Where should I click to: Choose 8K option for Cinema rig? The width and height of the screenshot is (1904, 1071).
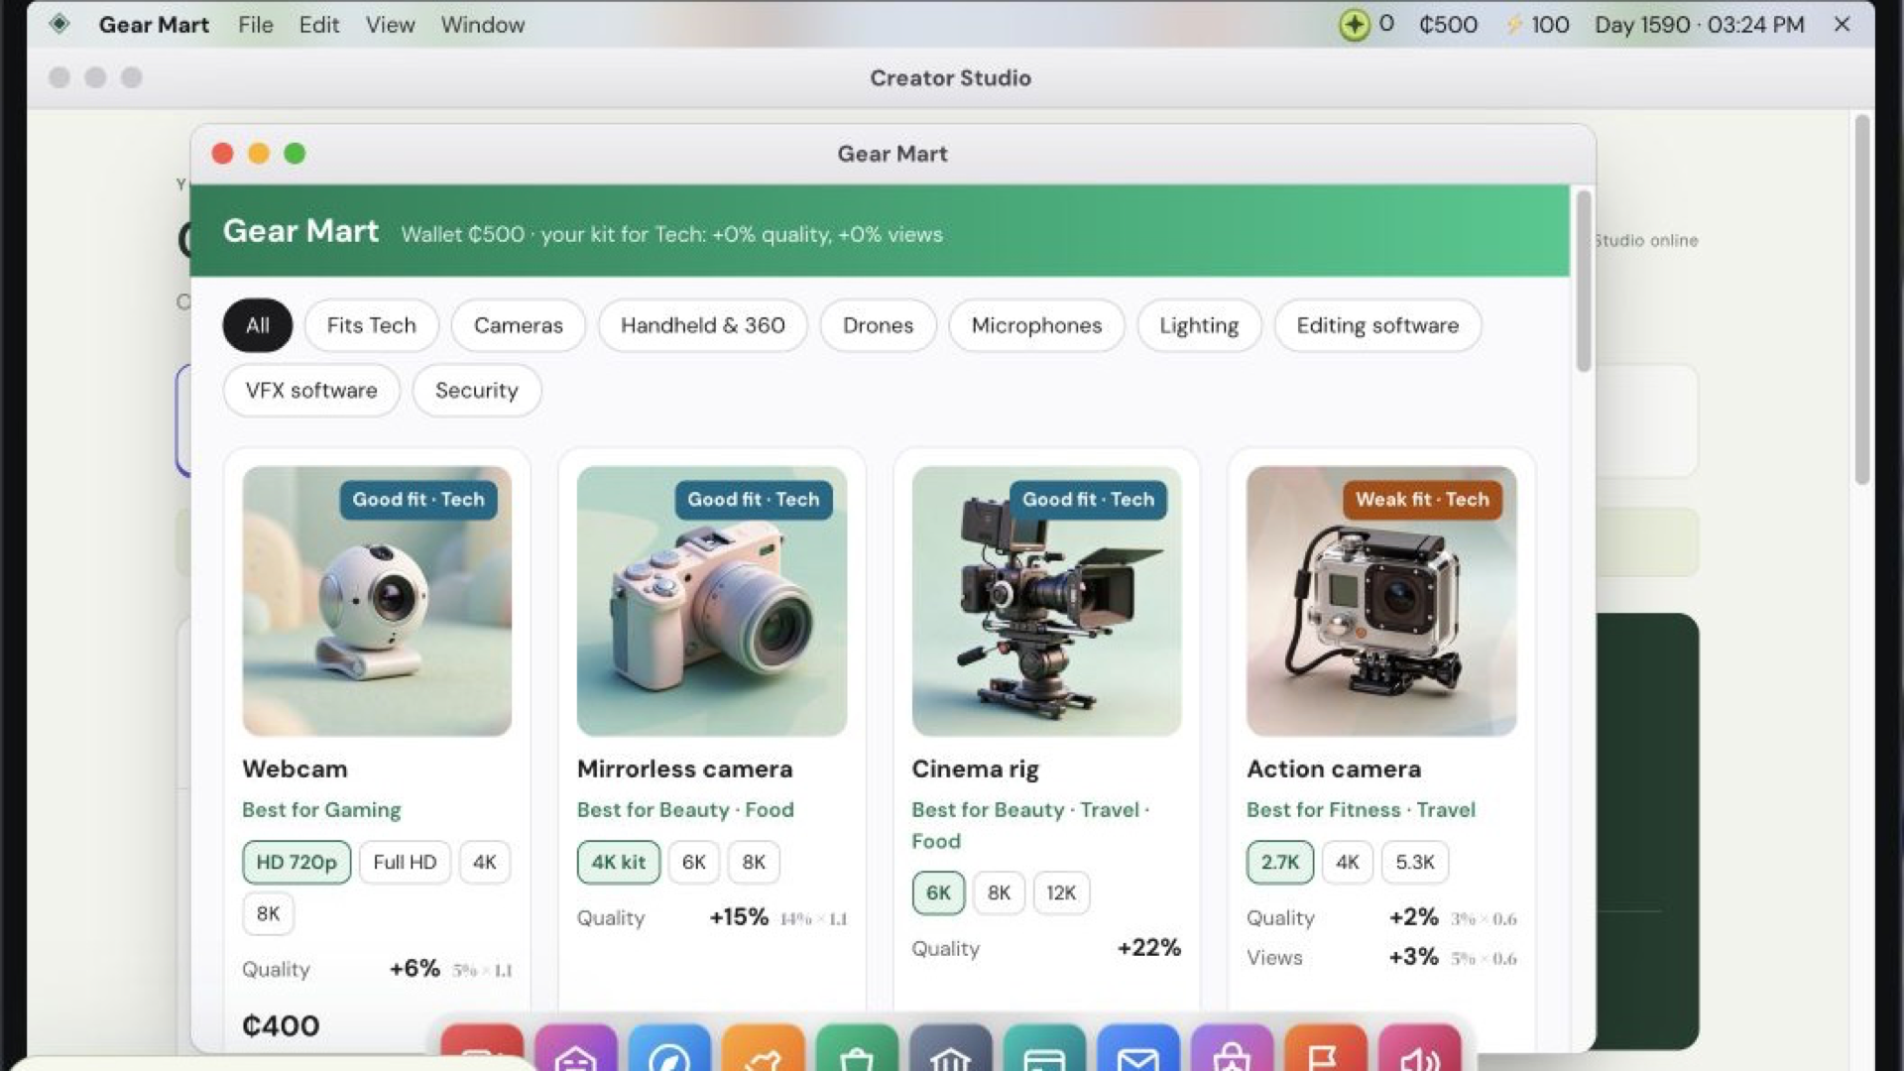(999, 892)
